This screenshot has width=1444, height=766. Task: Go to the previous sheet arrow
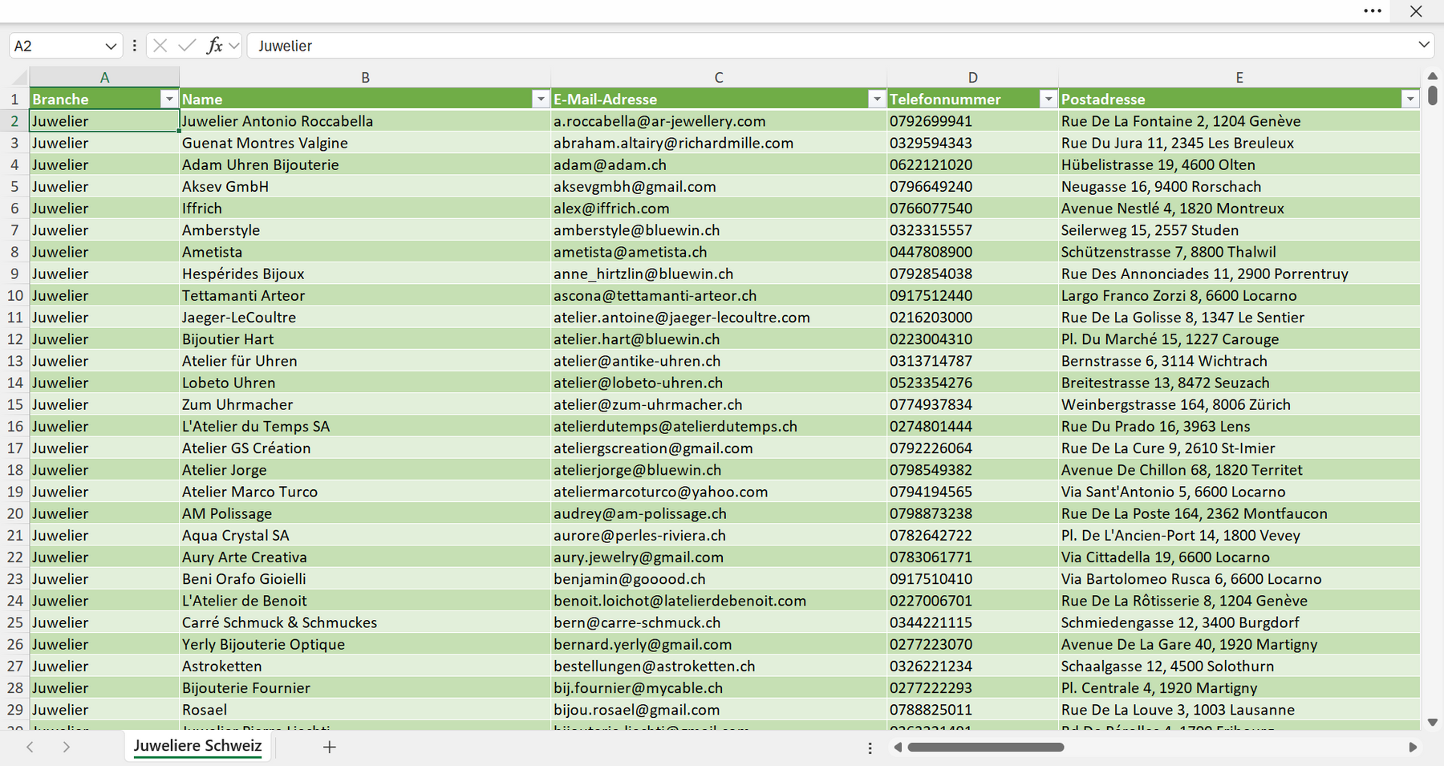30,747
